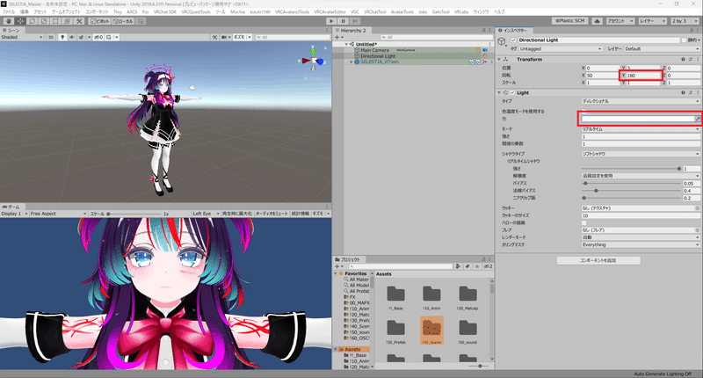Adjust the Game view scale slider
The width and height of the screenshot is (703, 378).
[x=135, y=214]
